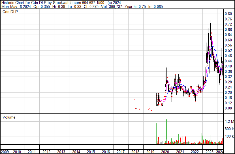Click the 0.76 price axis label

[228, 19]
